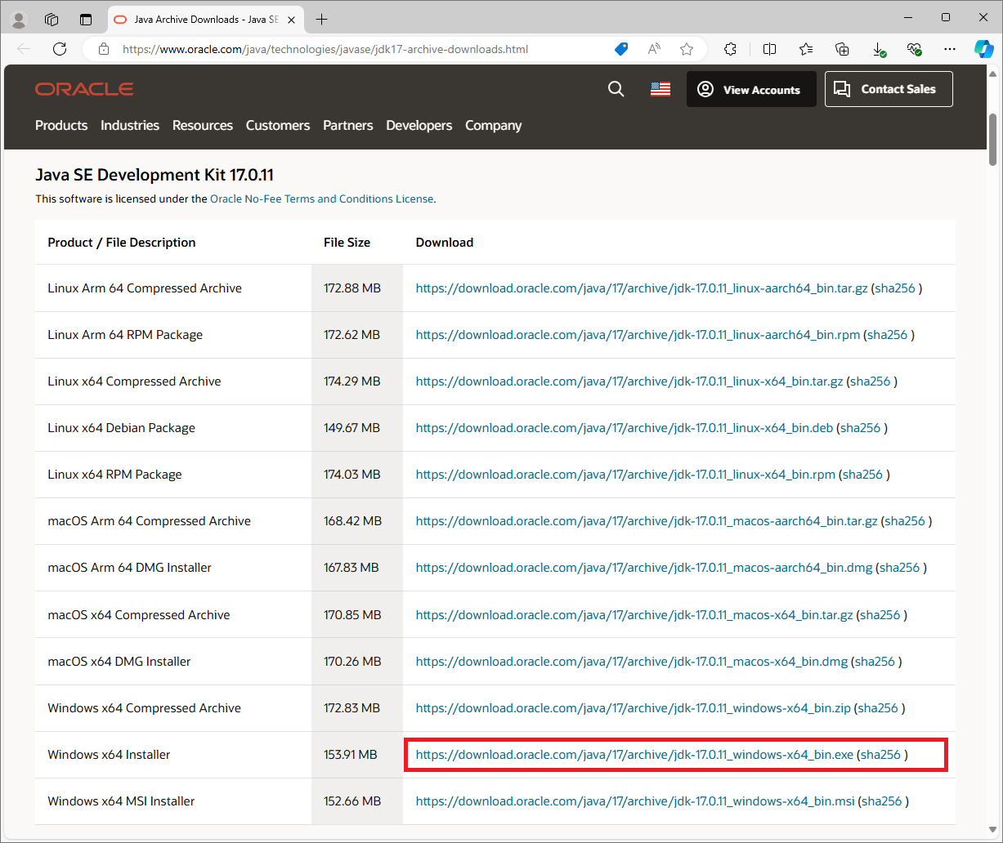Select the 'Java SE Development Kit 17.0.11' heading
The width and height of the screenshot is (1003, 843).
pyautogui.click(x=154, y=175)
